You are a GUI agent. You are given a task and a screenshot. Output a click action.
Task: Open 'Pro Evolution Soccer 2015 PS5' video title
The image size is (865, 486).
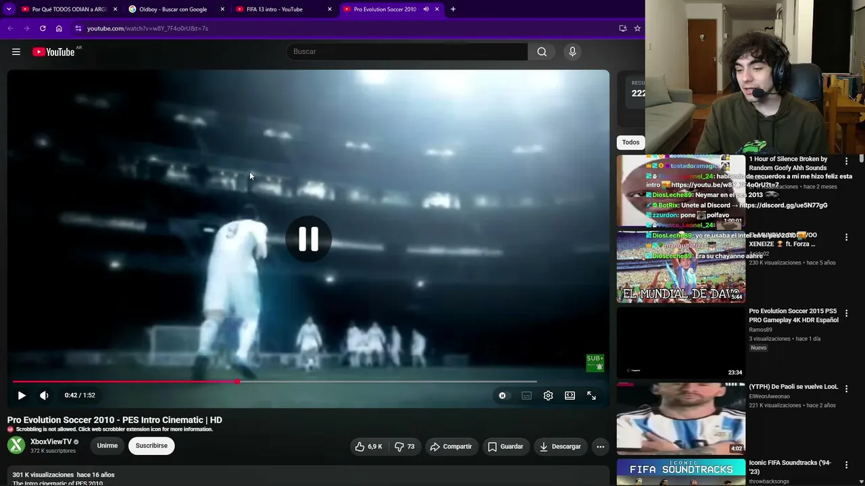[793, 315]
